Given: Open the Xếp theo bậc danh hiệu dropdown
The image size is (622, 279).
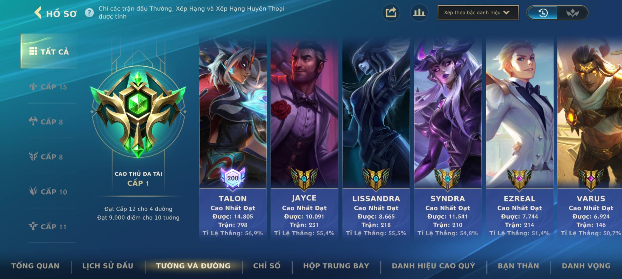Looking at the screenshot, I should [478, 13].
